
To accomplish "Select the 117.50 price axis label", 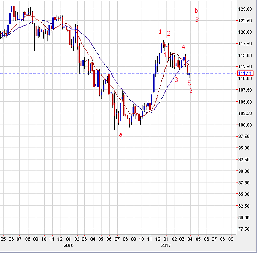I will [x=245, y=44].
